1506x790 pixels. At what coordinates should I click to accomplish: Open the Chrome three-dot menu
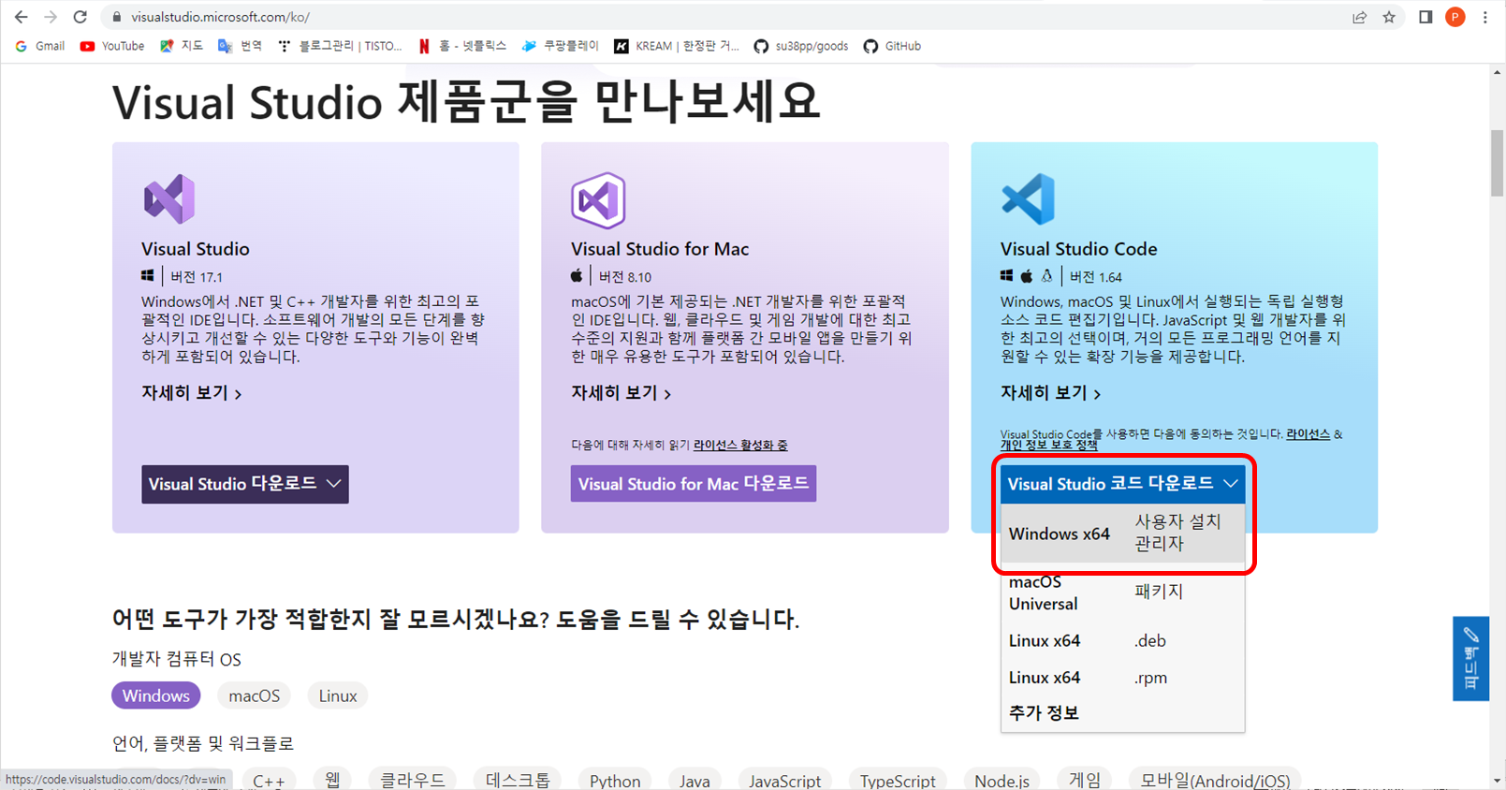coord(1484,17)
